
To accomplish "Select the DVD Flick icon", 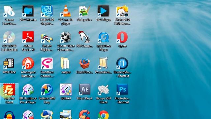I will tap(9, 63).
